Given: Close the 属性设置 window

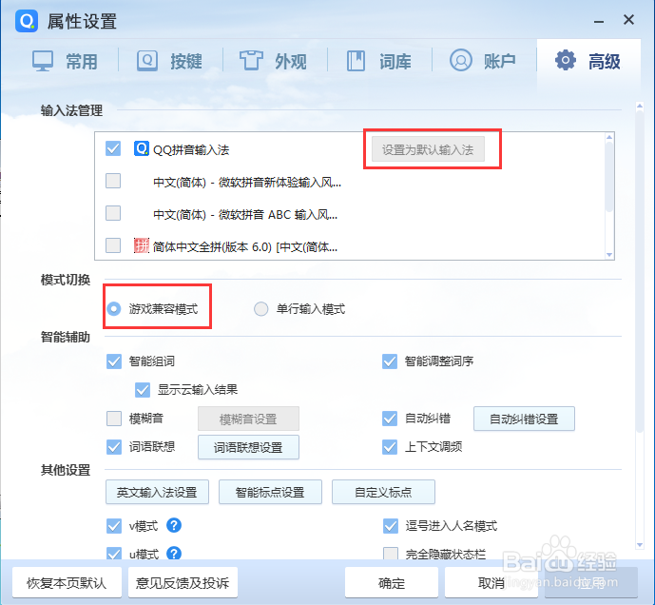Looking at the screenshot, I should pyautogui.click(x=628, y=20).
